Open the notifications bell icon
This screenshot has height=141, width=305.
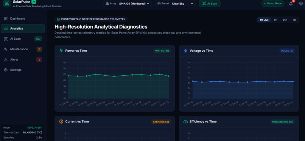tap(291, 3)
